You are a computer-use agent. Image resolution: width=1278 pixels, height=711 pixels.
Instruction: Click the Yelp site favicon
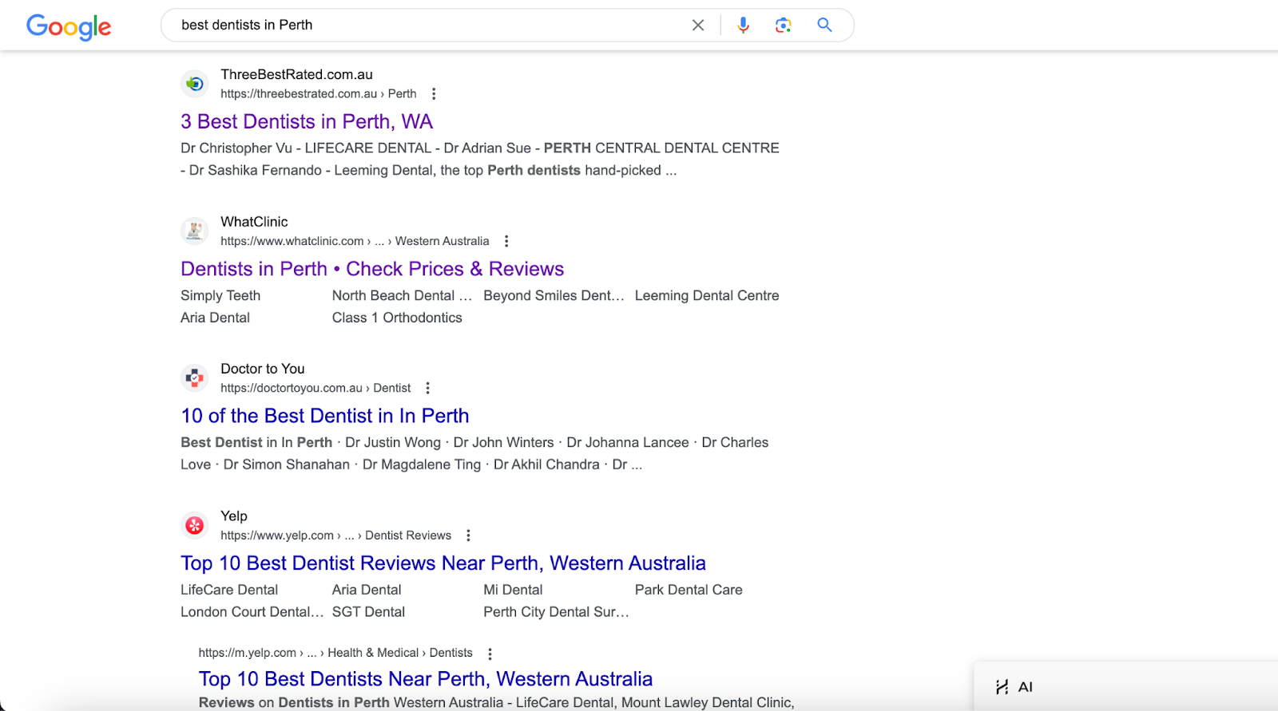click(x=195, y=525)
